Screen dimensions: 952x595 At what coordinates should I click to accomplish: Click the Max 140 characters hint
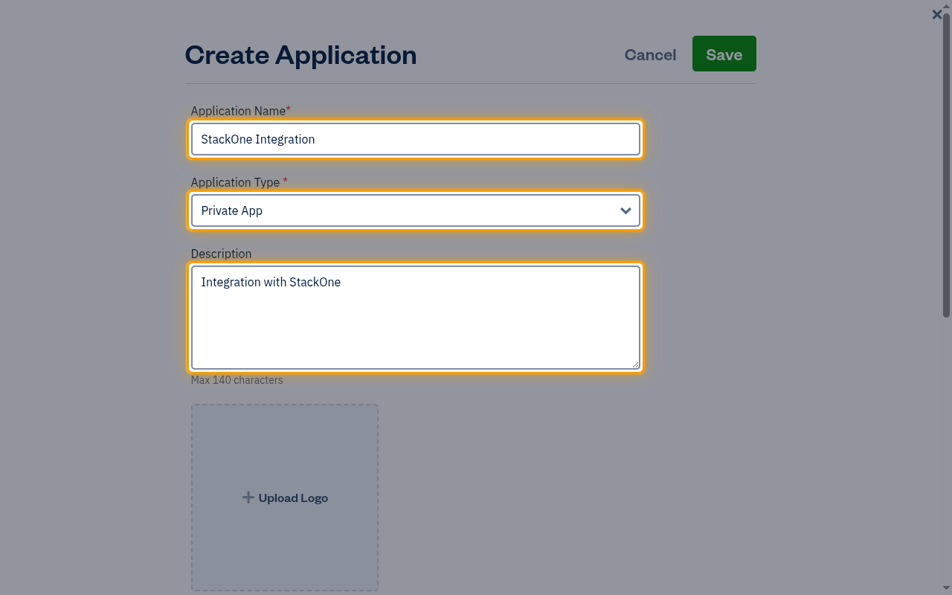(x=237, y=380)
